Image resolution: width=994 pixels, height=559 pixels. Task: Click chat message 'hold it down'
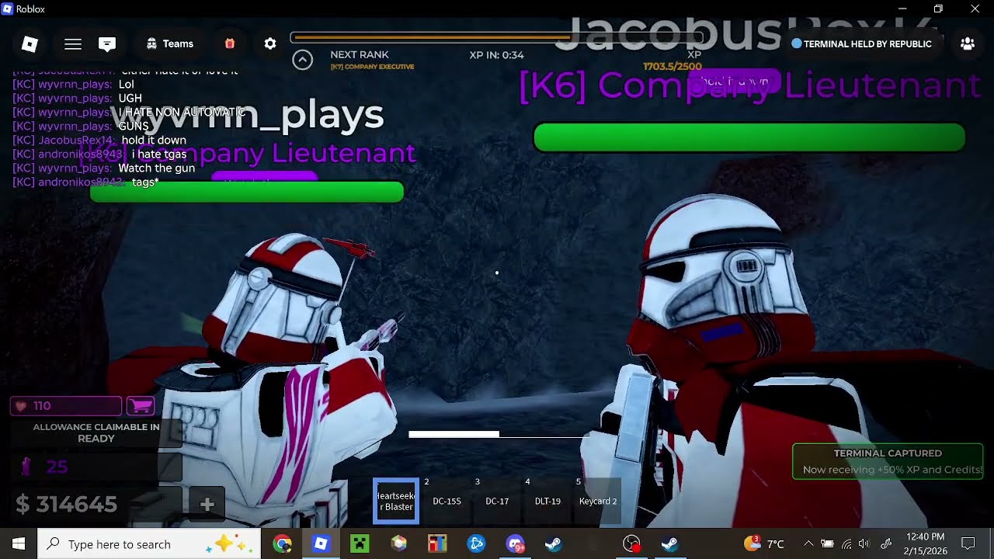154,141
